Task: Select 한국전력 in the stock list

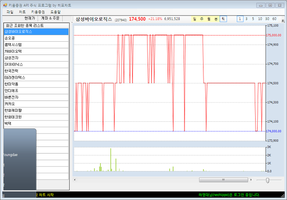Action: pyautogui.click(x=36, y=71)
